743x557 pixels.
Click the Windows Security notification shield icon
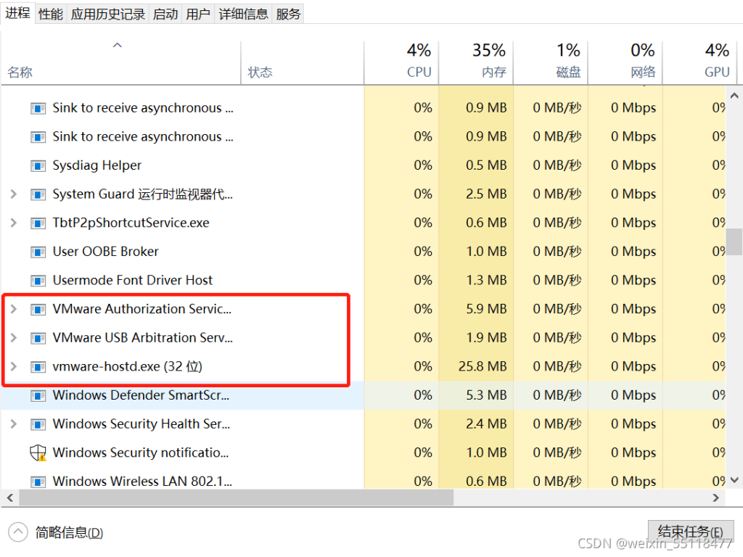(38, 453)
